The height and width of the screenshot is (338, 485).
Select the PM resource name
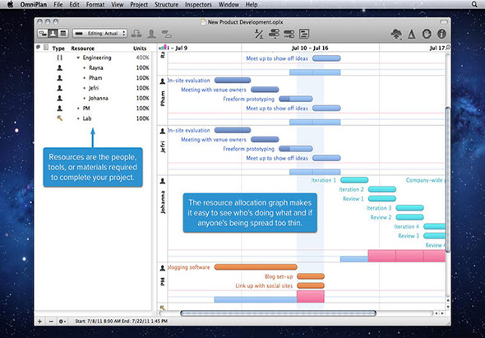pos(86,109)
